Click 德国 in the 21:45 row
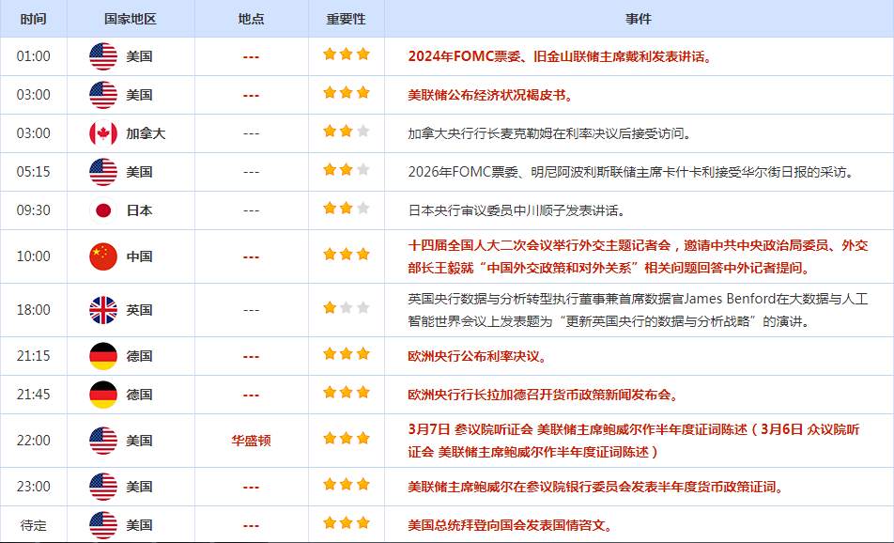 [139, 395]
